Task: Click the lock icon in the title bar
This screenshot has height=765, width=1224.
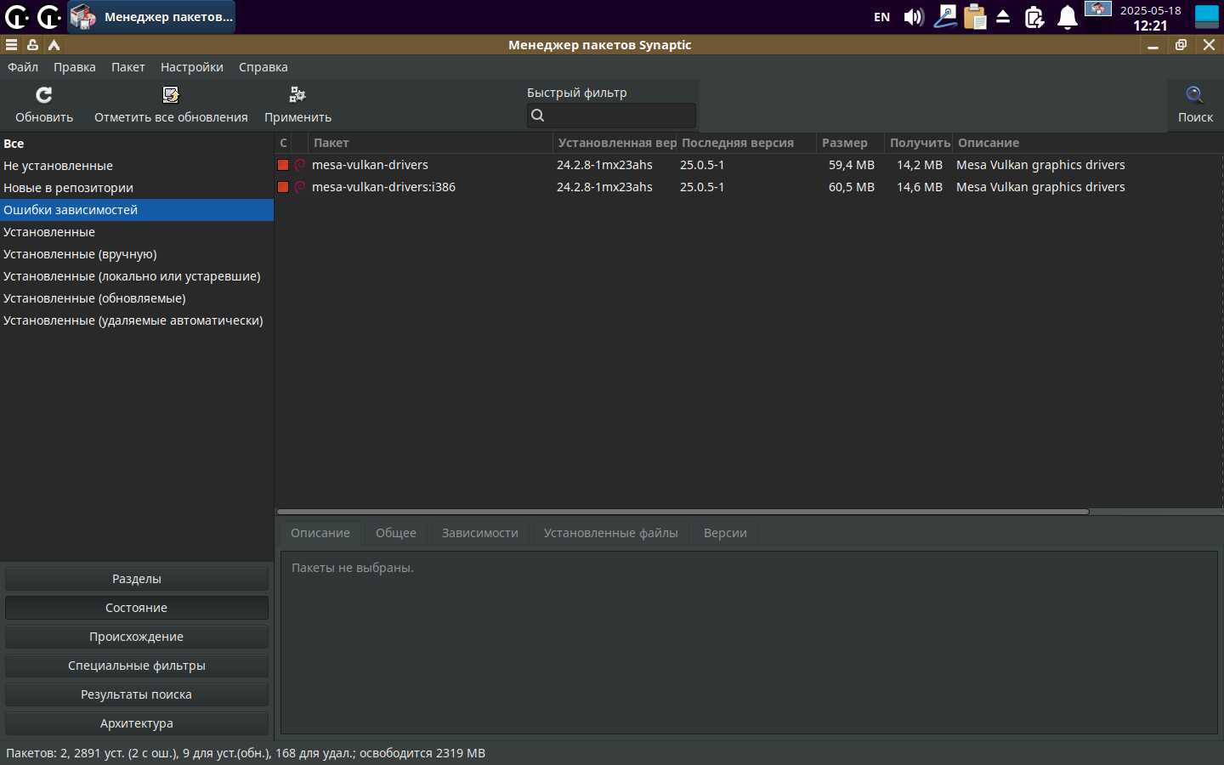Action: point(32,45)
